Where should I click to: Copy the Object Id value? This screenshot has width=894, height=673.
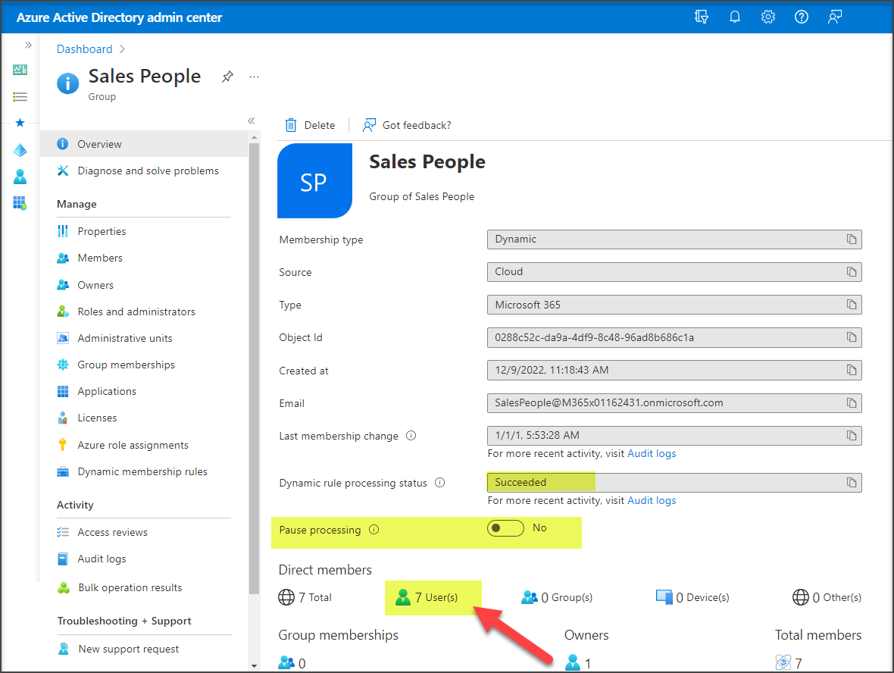(852, 337)
